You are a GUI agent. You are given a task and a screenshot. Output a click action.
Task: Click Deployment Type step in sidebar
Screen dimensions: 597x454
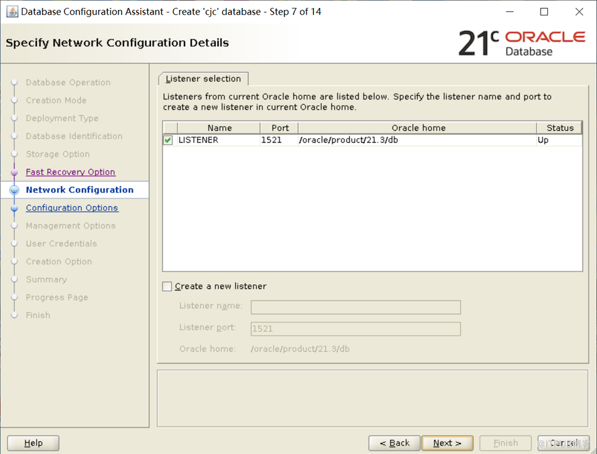(x=62, y=118)
